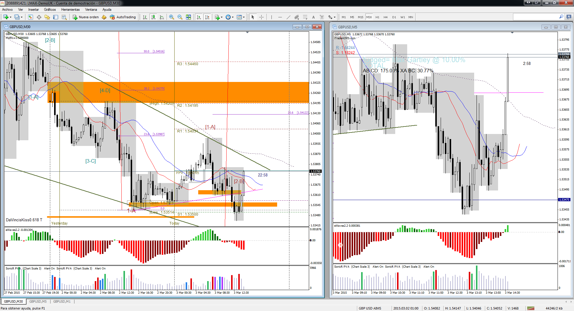Switch chart to candlestick display icon

click(153, 17)
